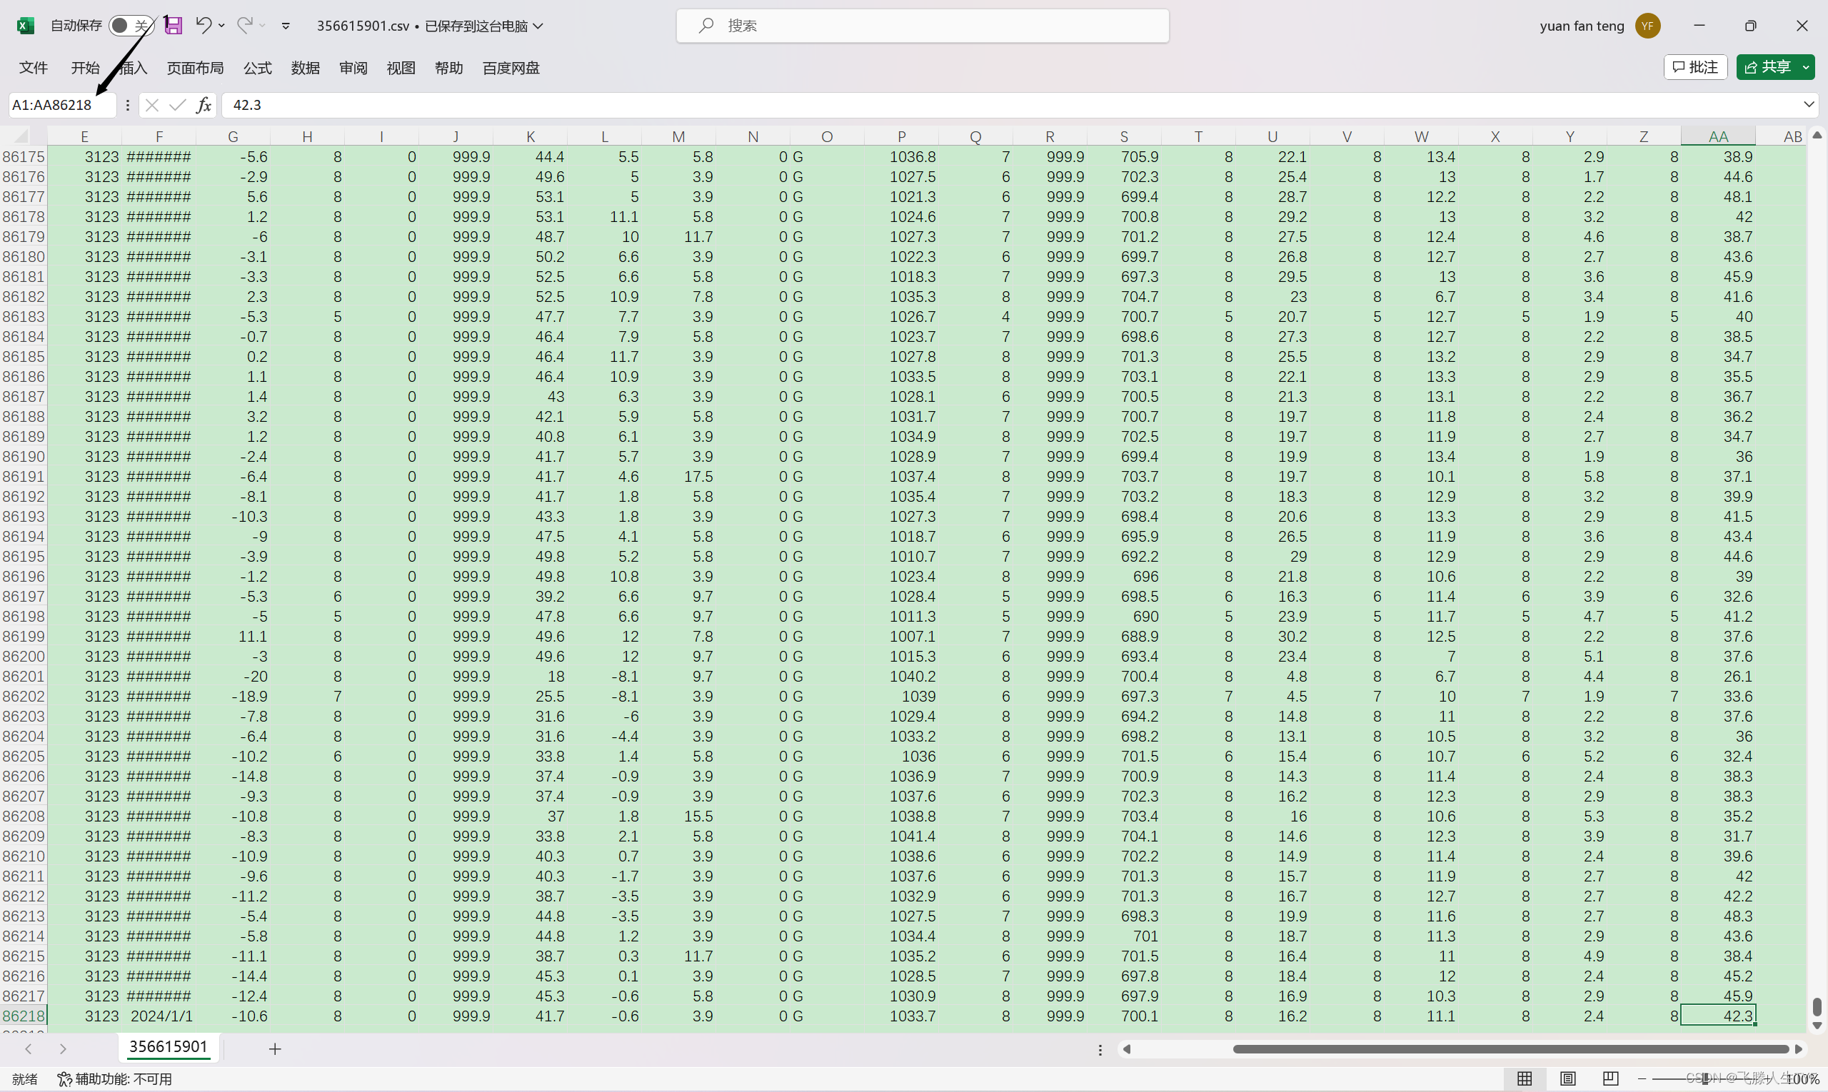
Task: Click the Name Box showing A1:AA86218
Action: [x=61, y=105]
